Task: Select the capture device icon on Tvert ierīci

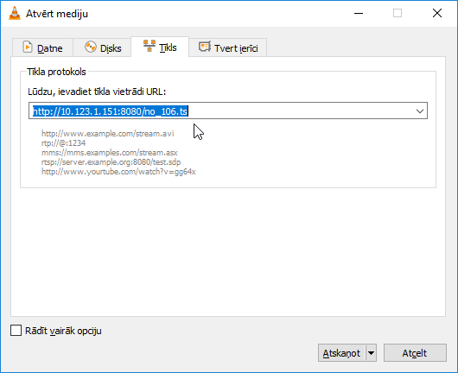Action: 205,47
